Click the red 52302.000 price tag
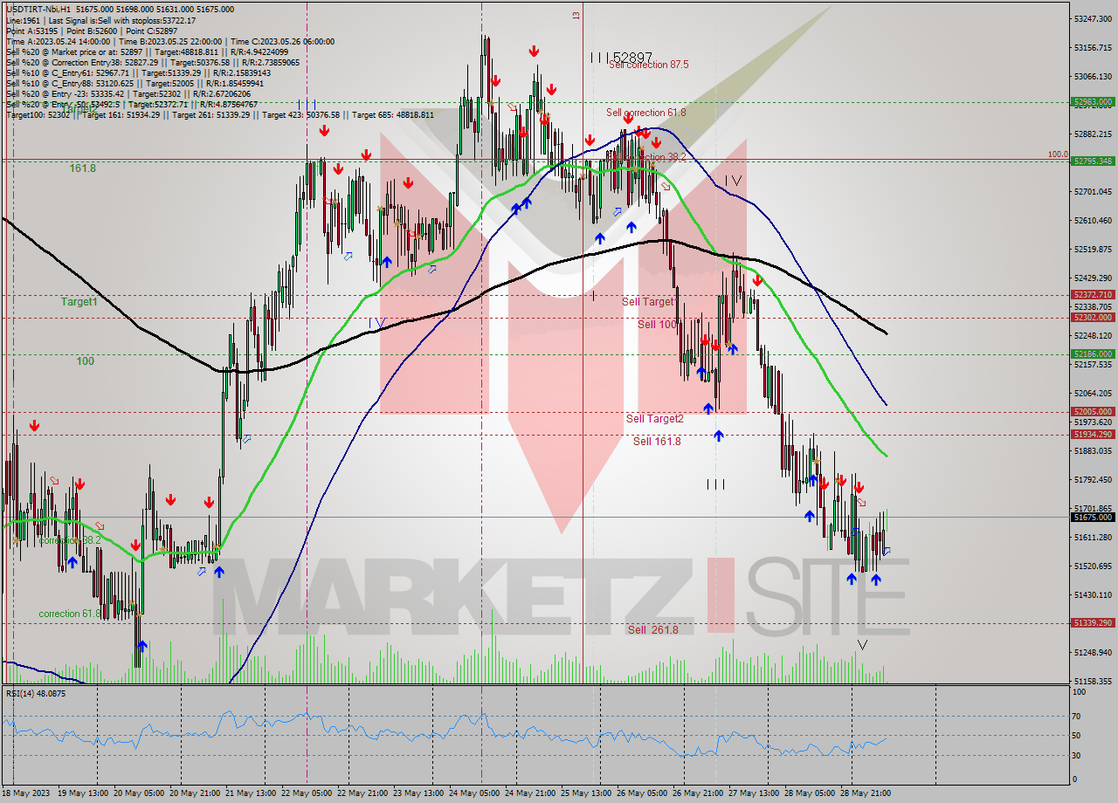 1092,318
